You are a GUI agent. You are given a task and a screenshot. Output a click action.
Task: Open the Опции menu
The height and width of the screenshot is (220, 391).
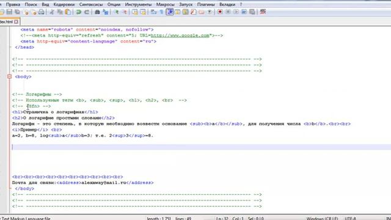point(114,4)
